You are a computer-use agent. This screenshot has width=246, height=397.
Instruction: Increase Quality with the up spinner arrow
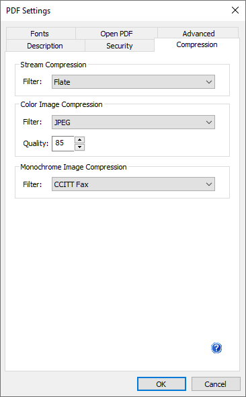(80, 140)
